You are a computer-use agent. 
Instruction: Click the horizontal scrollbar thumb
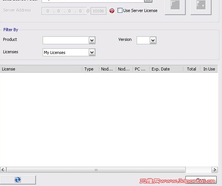96,170
